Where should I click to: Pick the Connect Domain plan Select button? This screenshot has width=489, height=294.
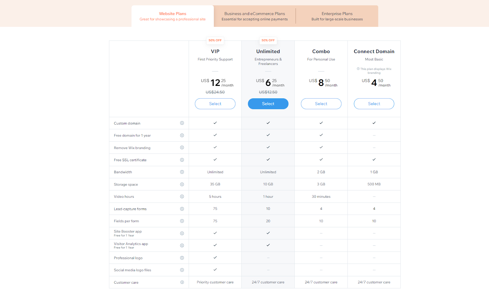pos(374,104)
